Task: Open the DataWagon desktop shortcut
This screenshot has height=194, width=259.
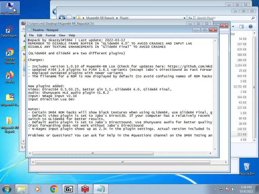Action: pos(10,31)
